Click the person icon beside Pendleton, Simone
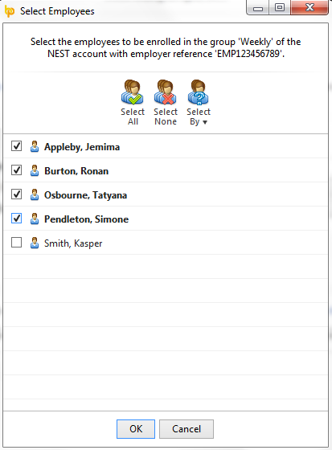This screenshot has height=450, width=332. 35,219
